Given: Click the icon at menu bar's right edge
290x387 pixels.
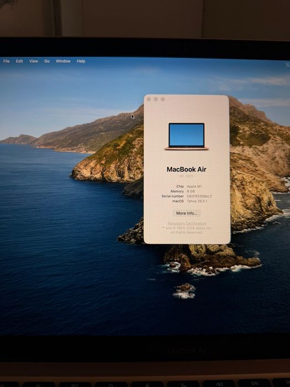Looking at the screenshot, I should pyautogui.click(x=287, y=65).
